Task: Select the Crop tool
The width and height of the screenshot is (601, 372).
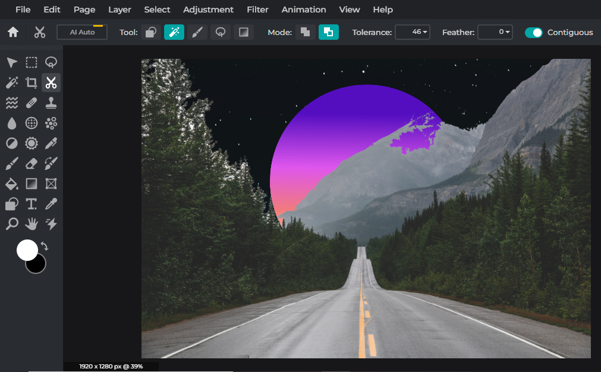Action: point(32,83)
